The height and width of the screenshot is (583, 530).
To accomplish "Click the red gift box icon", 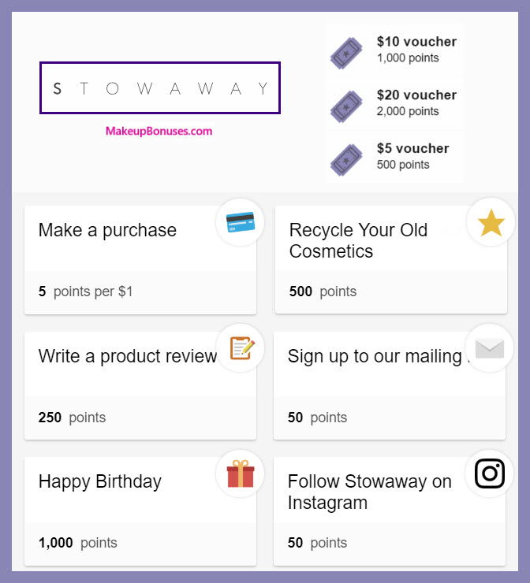I will 241,473.
